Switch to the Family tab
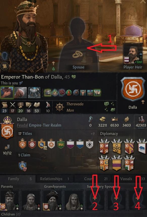The height and width of the screenshot is (217, 147). pyautogui.click(x=18, y=179)
